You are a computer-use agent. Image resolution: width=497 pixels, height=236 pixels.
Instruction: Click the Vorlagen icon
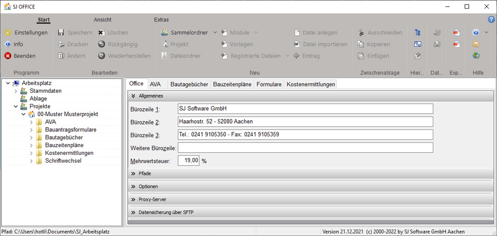(x=225, y=44)
